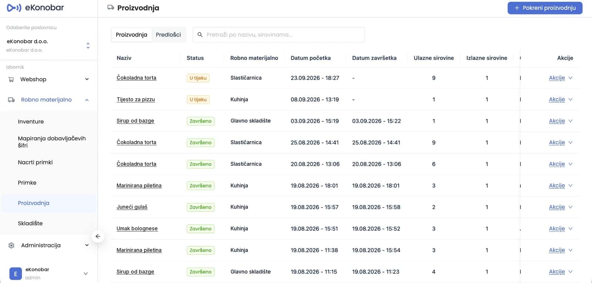Click the search magnifier icon
The width and height of the screenshot is (592, 283).
coord(200,35)
